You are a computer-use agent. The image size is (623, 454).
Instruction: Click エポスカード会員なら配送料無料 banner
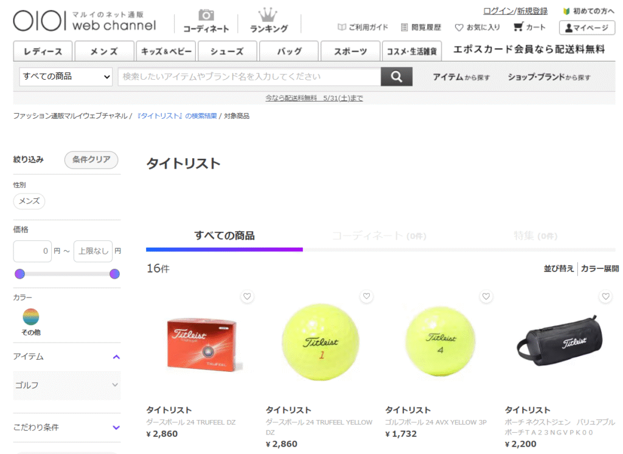529,49
